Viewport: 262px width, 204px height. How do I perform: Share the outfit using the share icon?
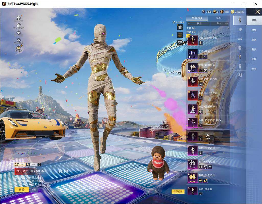click(x=66, y=171)
